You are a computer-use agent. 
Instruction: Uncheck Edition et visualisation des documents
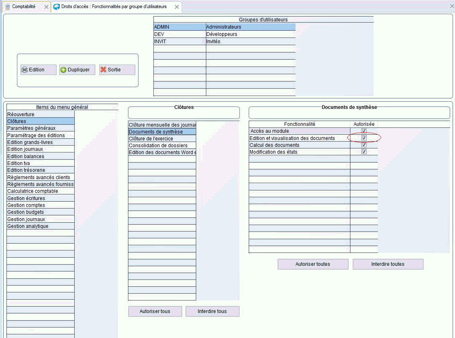pos(364,138)
